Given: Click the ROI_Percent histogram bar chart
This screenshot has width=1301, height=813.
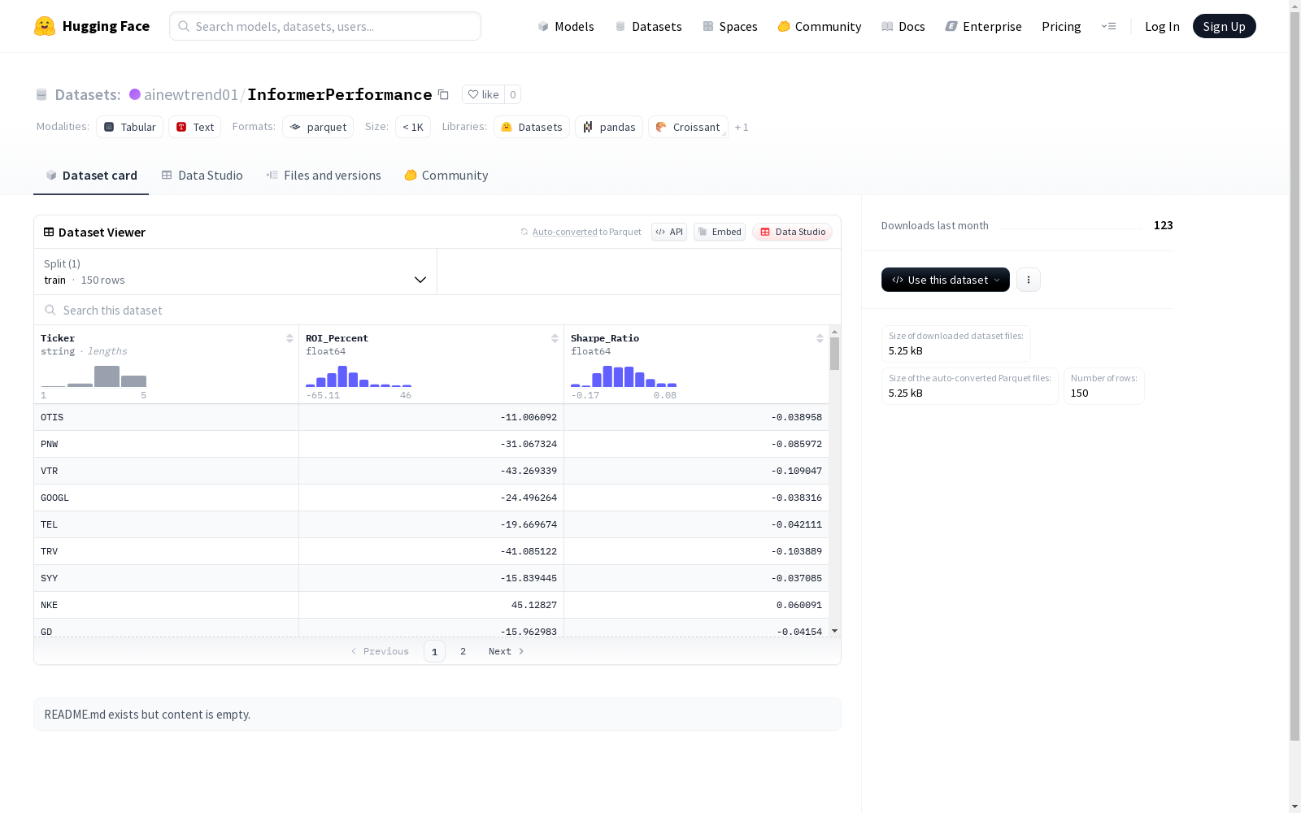Looking at the screenshot, I should (359, 376).
